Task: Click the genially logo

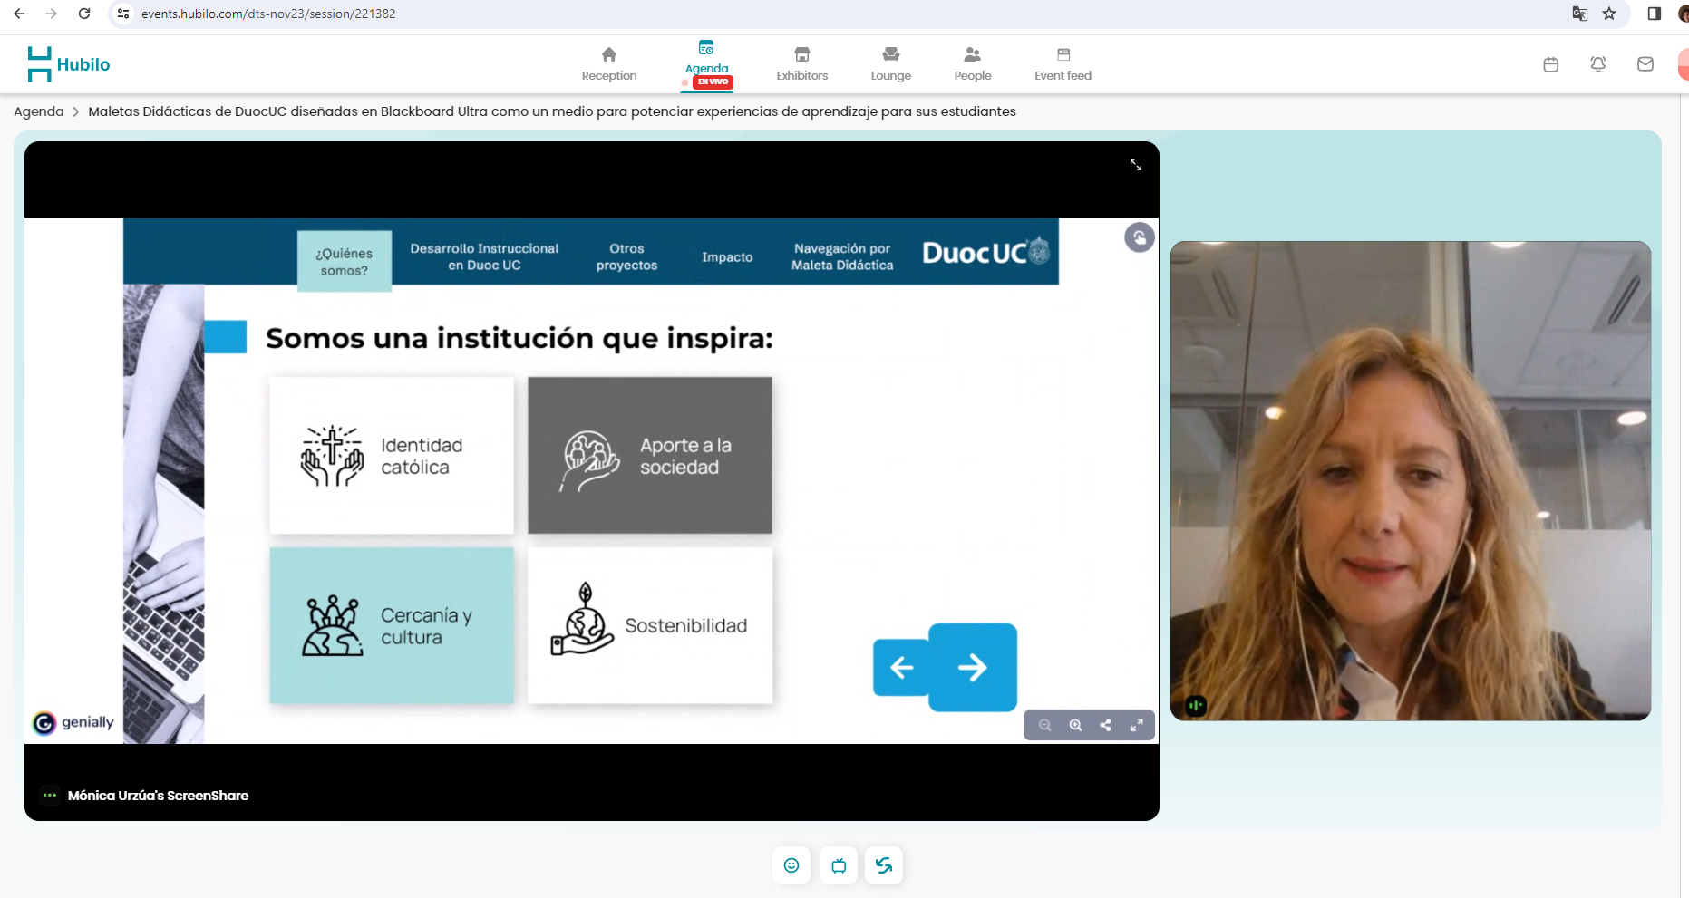Action: 73,722
